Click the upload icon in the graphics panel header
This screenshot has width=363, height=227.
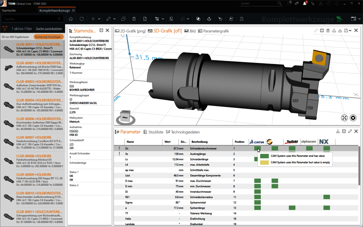click(x=334, y=30)
